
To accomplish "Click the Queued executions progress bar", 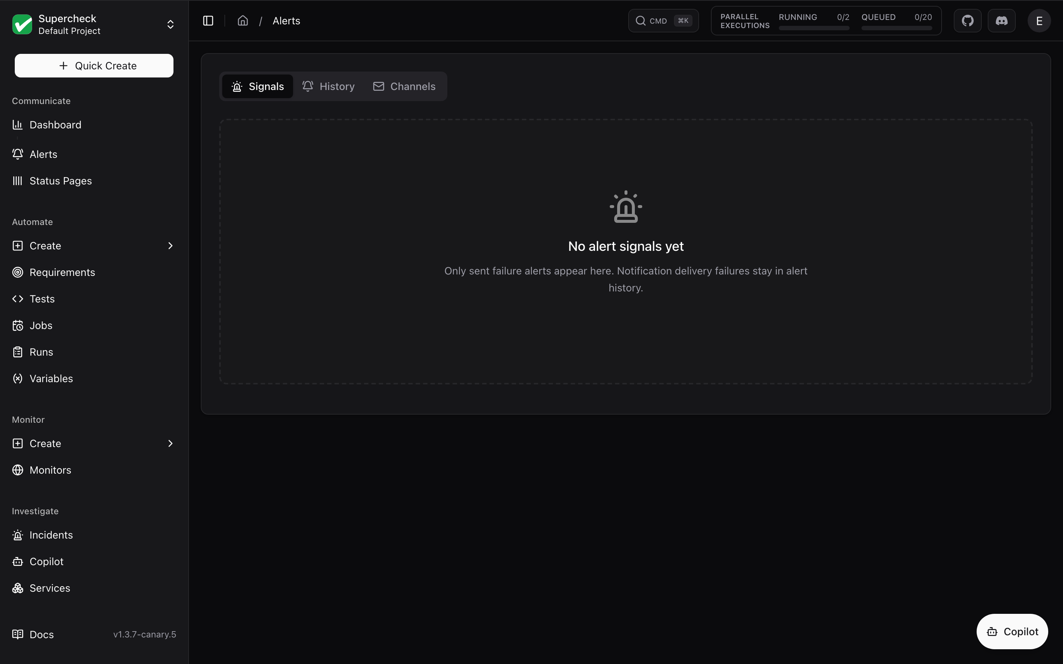I will tap(897, 28).
